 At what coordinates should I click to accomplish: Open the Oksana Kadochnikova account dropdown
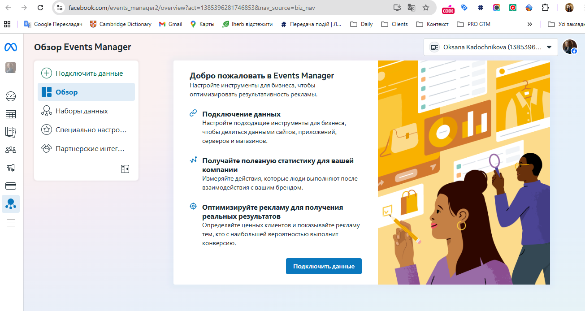491,47
